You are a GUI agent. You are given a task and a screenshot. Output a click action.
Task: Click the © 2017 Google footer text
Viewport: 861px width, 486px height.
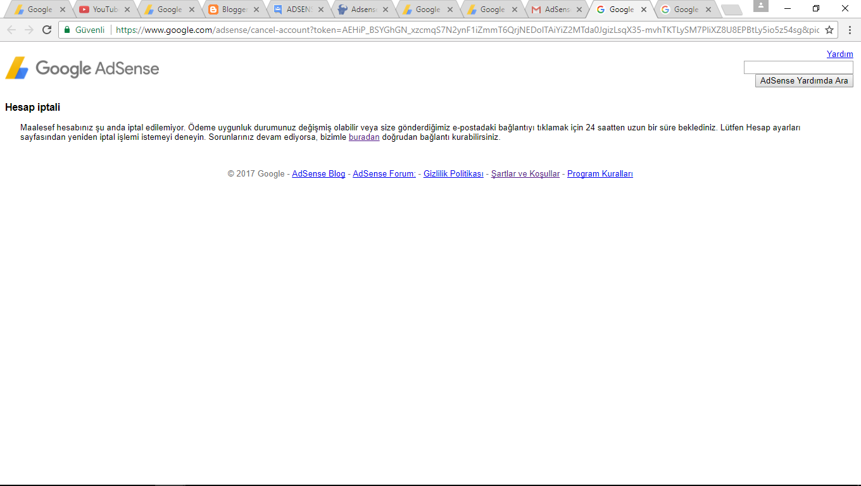click(256, 174)
